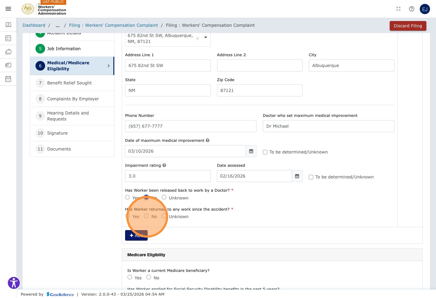Select Unknown for released back to work
Screen dimensions: 436x298
[x=164, y=197]
